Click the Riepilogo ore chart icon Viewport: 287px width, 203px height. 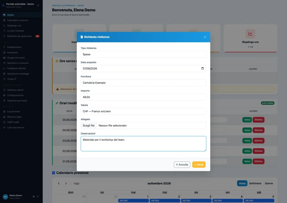(250, 34)
